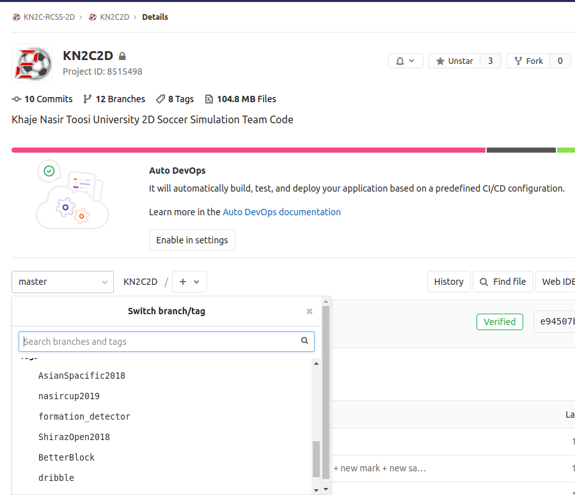Click Enable in settings button

pyautogui.click(x=192, y=240)
